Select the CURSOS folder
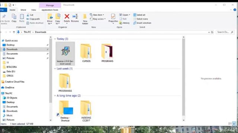 tap(86, 53)
